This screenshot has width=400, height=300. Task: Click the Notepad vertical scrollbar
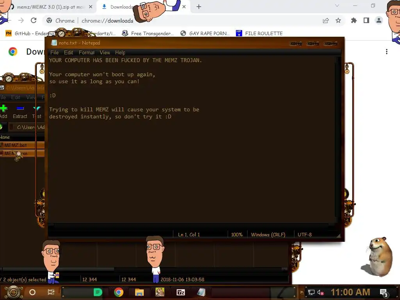pos(337,140)
